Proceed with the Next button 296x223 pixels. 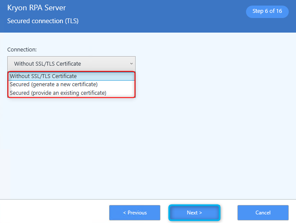point(195,213)
